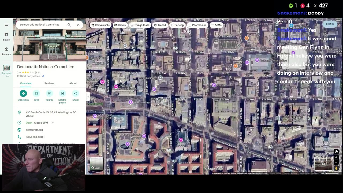This screenshot has width=343, height=193.
Task: Open the (62) reviews count link
Action: [37, 73]
